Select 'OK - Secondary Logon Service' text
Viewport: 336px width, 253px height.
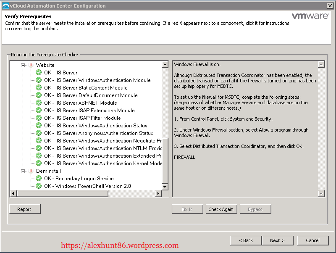point(79,179)
